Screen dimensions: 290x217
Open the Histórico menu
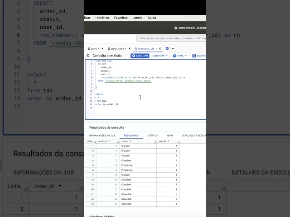tap(102, 18)
